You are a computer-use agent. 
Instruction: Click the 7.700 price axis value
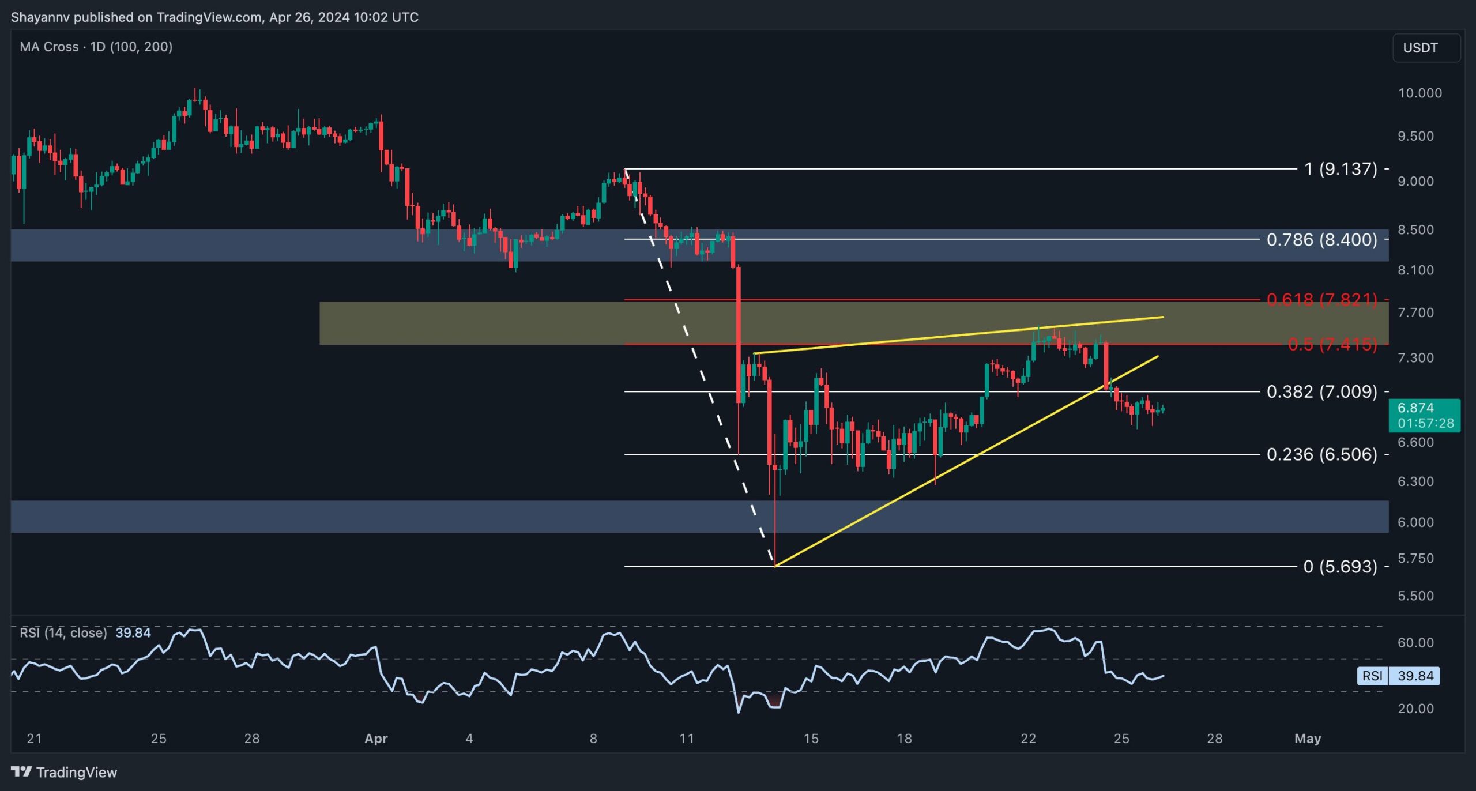[x=1415, y=312]
